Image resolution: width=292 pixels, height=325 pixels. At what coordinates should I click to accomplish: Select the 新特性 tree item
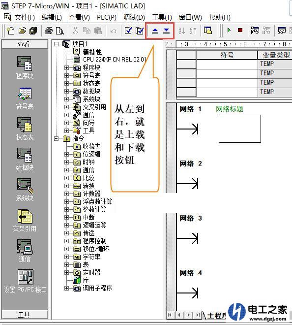coord(92,52)
